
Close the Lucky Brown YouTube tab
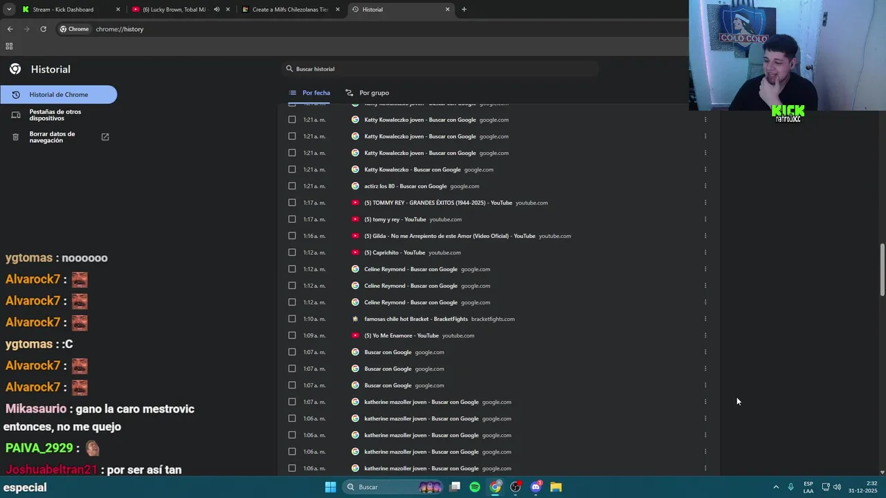[228, 10]
